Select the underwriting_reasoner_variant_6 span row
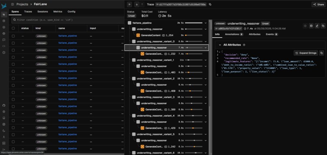 tap(166, 153)
